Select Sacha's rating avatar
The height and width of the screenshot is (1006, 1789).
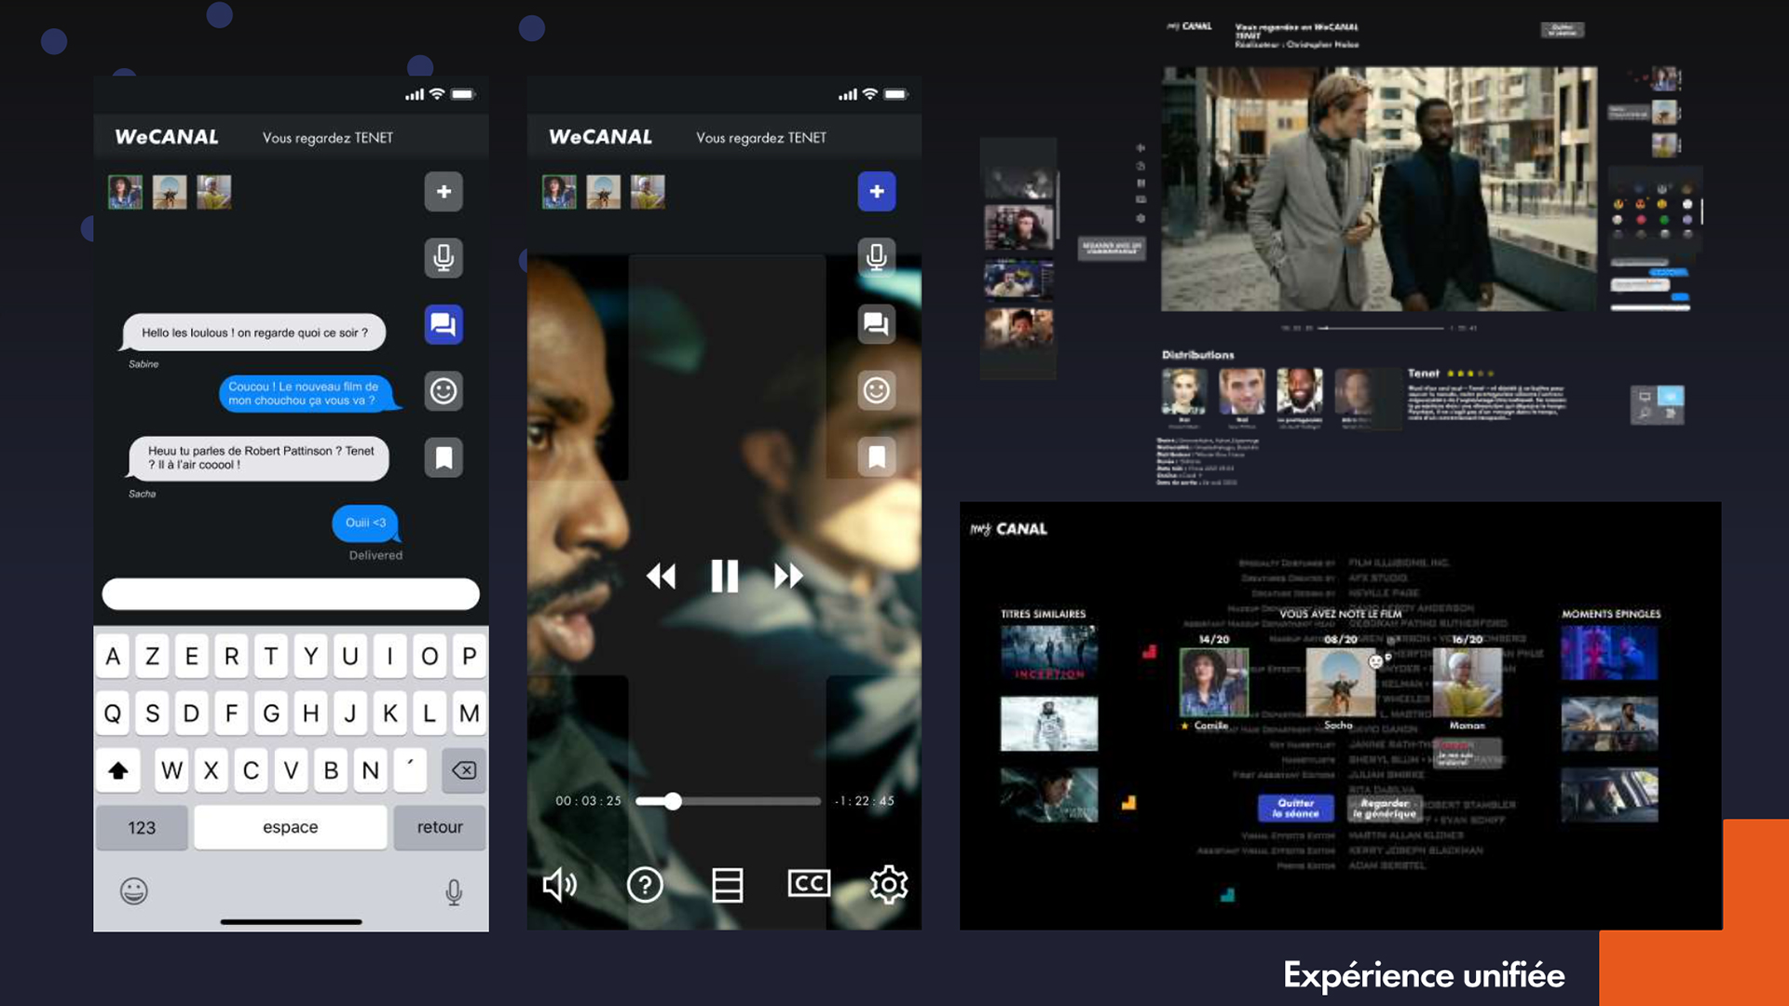1340,682
